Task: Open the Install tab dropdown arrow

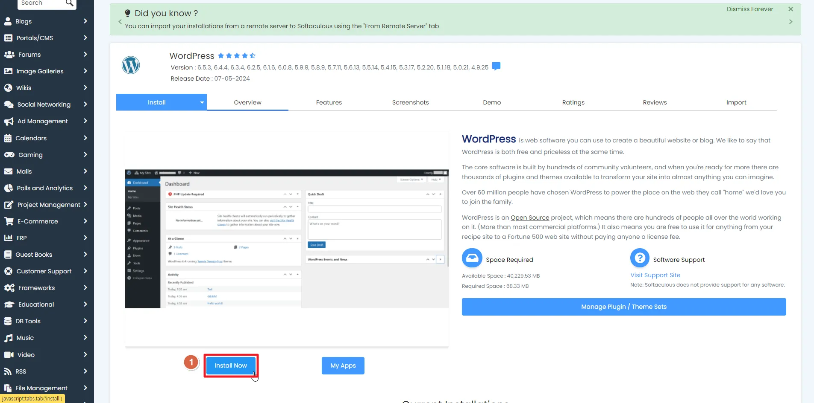Action: click(x=202, y=102)
